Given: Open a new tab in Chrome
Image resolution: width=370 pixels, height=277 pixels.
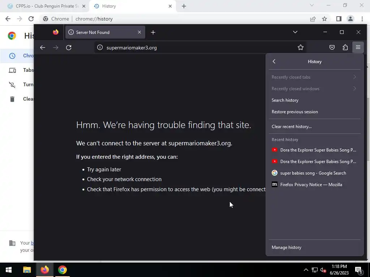Looking at the screenshot, I should [184, 6].
